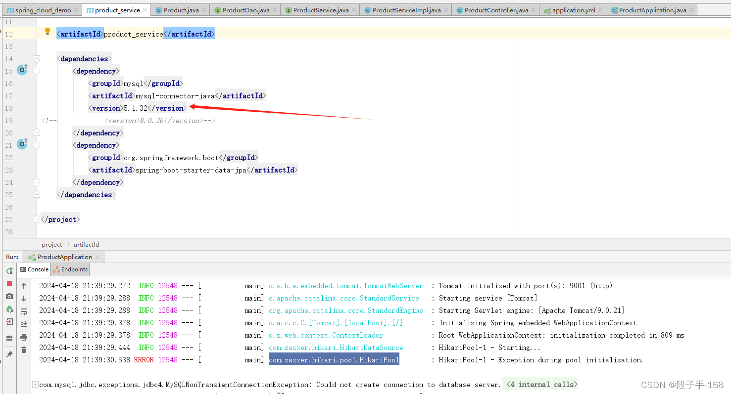Screen dimensions: 731x394
Task: Collapse the first dependency block on line 15
Action: [37, 71]
